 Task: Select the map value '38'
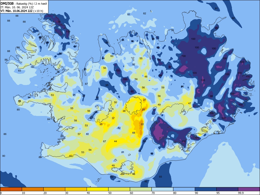click(124, 111)
